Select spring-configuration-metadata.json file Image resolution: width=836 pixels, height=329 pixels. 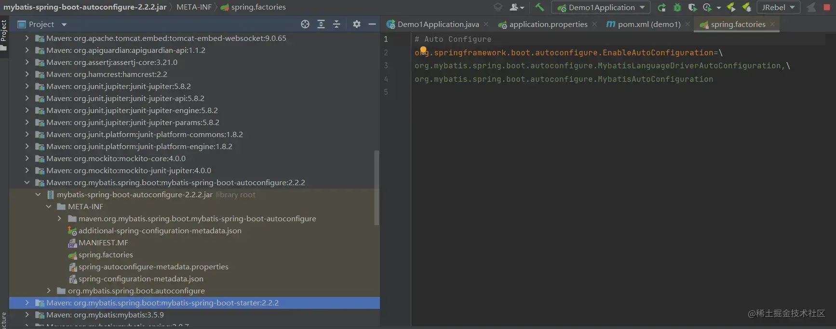141,278
